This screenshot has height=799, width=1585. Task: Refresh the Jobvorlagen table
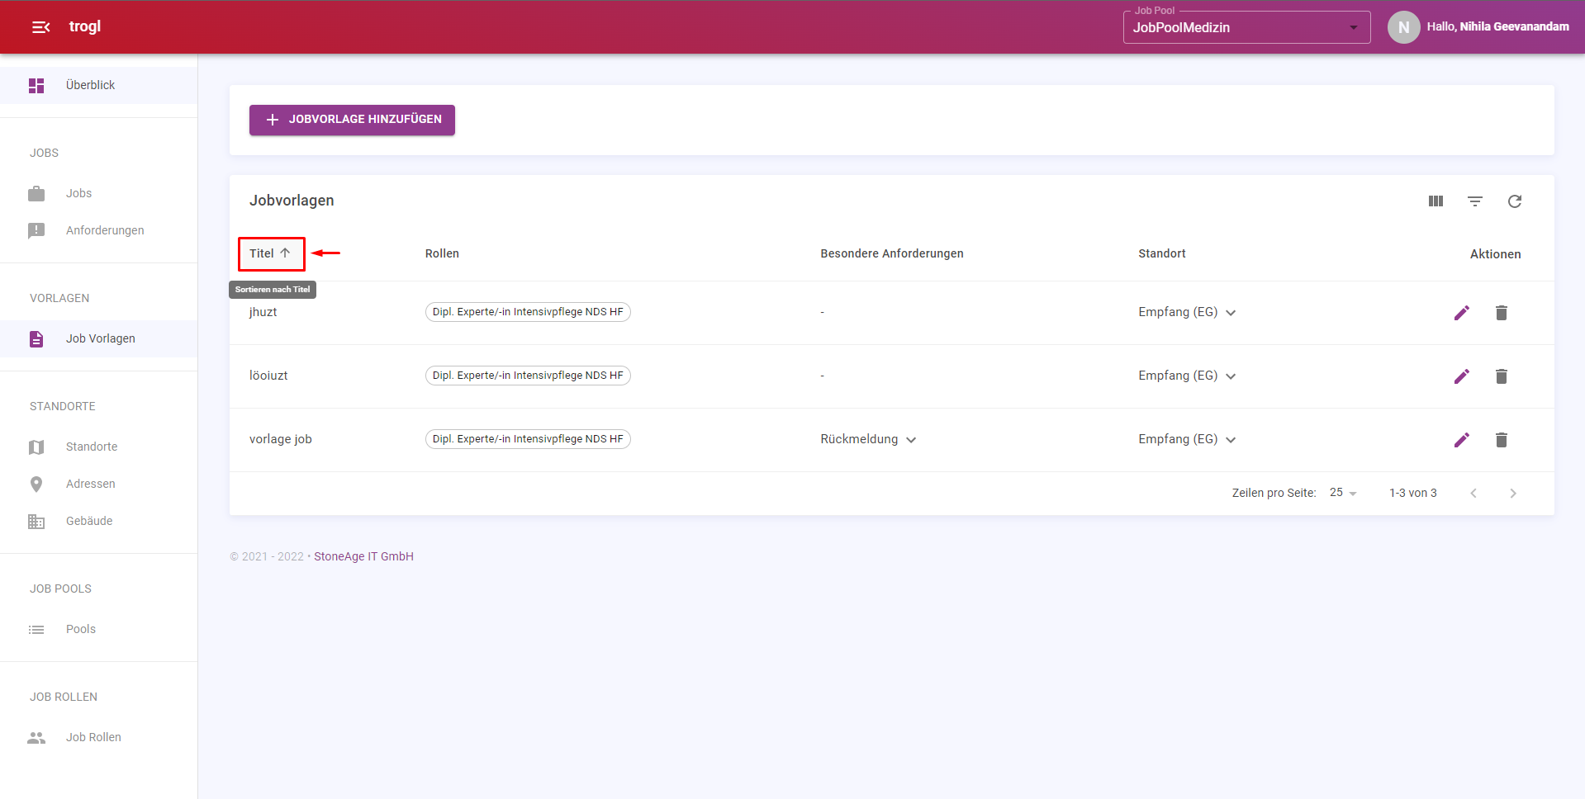(1515, 201)
